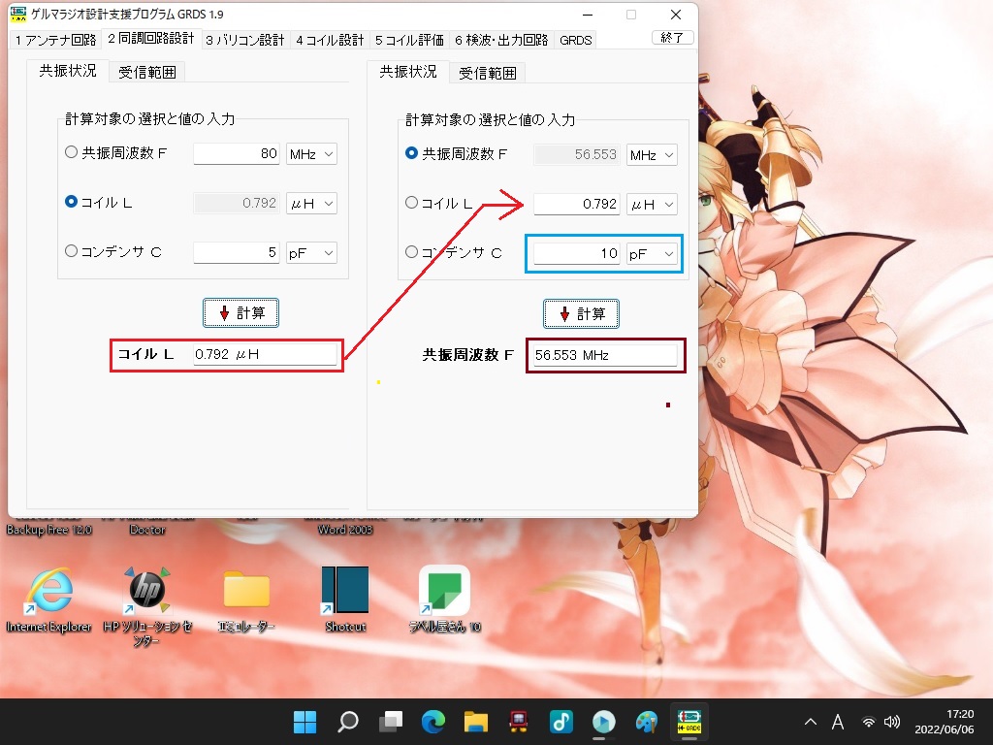The height and width of the screenshot is (745, 993).
Task: Open right panel coil μH unit dropdown
Action: point(652,205)
